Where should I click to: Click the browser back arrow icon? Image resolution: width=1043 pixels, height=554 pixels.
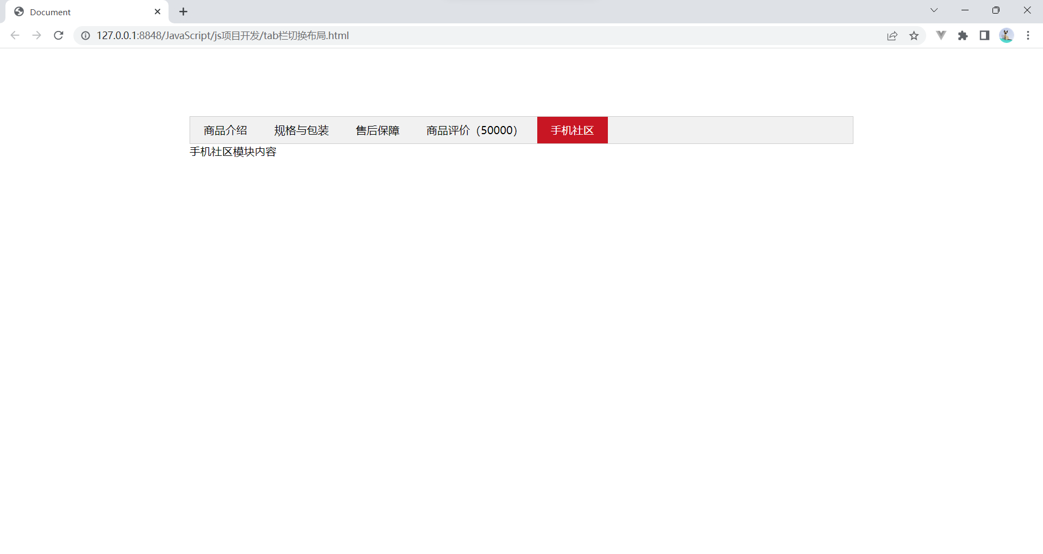[x=15, y=35]
